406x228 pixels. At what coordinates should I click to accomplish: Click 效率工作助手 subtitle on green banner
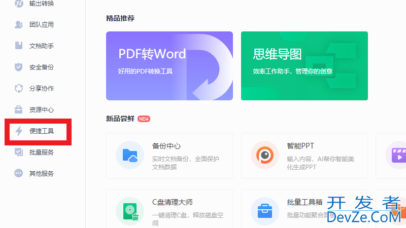pyautogui.click(x=293, y=71)
